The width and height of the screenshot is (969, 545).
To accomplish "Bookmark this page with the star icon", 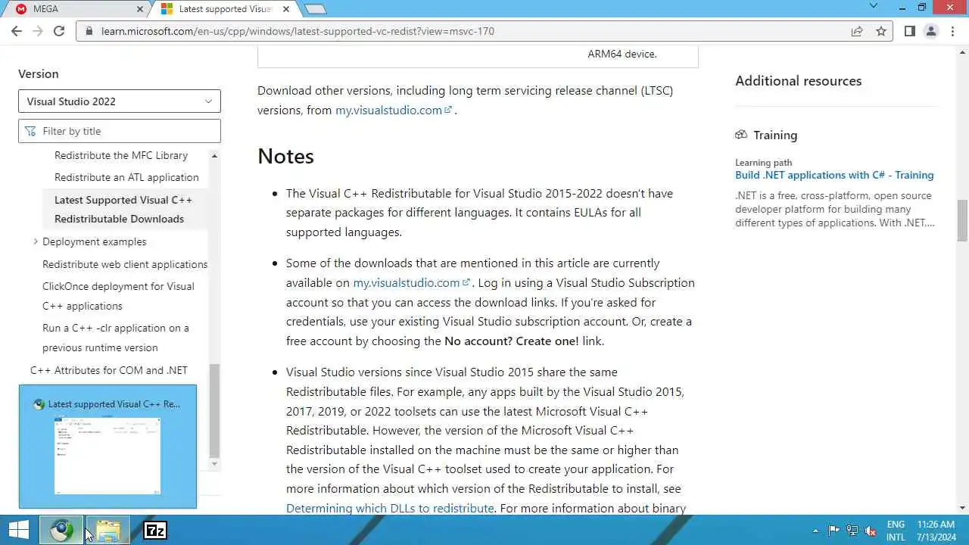I will coord(881,31).
